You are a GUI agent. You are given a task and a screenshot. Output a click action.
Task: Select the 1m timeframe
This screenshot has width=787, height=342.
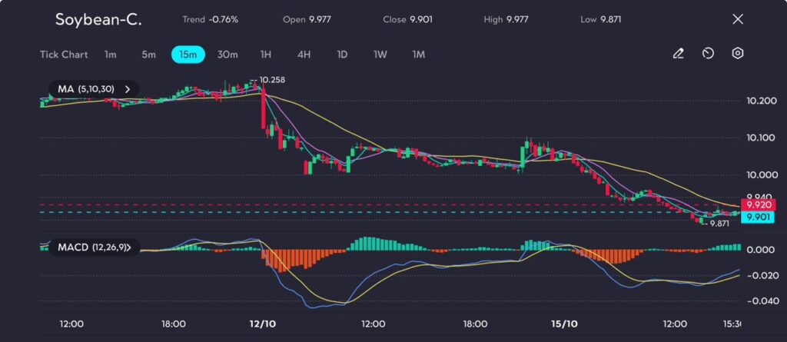(111, 55)
